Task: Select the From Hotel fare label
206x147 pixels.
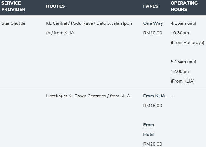Action: pyautogui.click(x=149, y=130)
